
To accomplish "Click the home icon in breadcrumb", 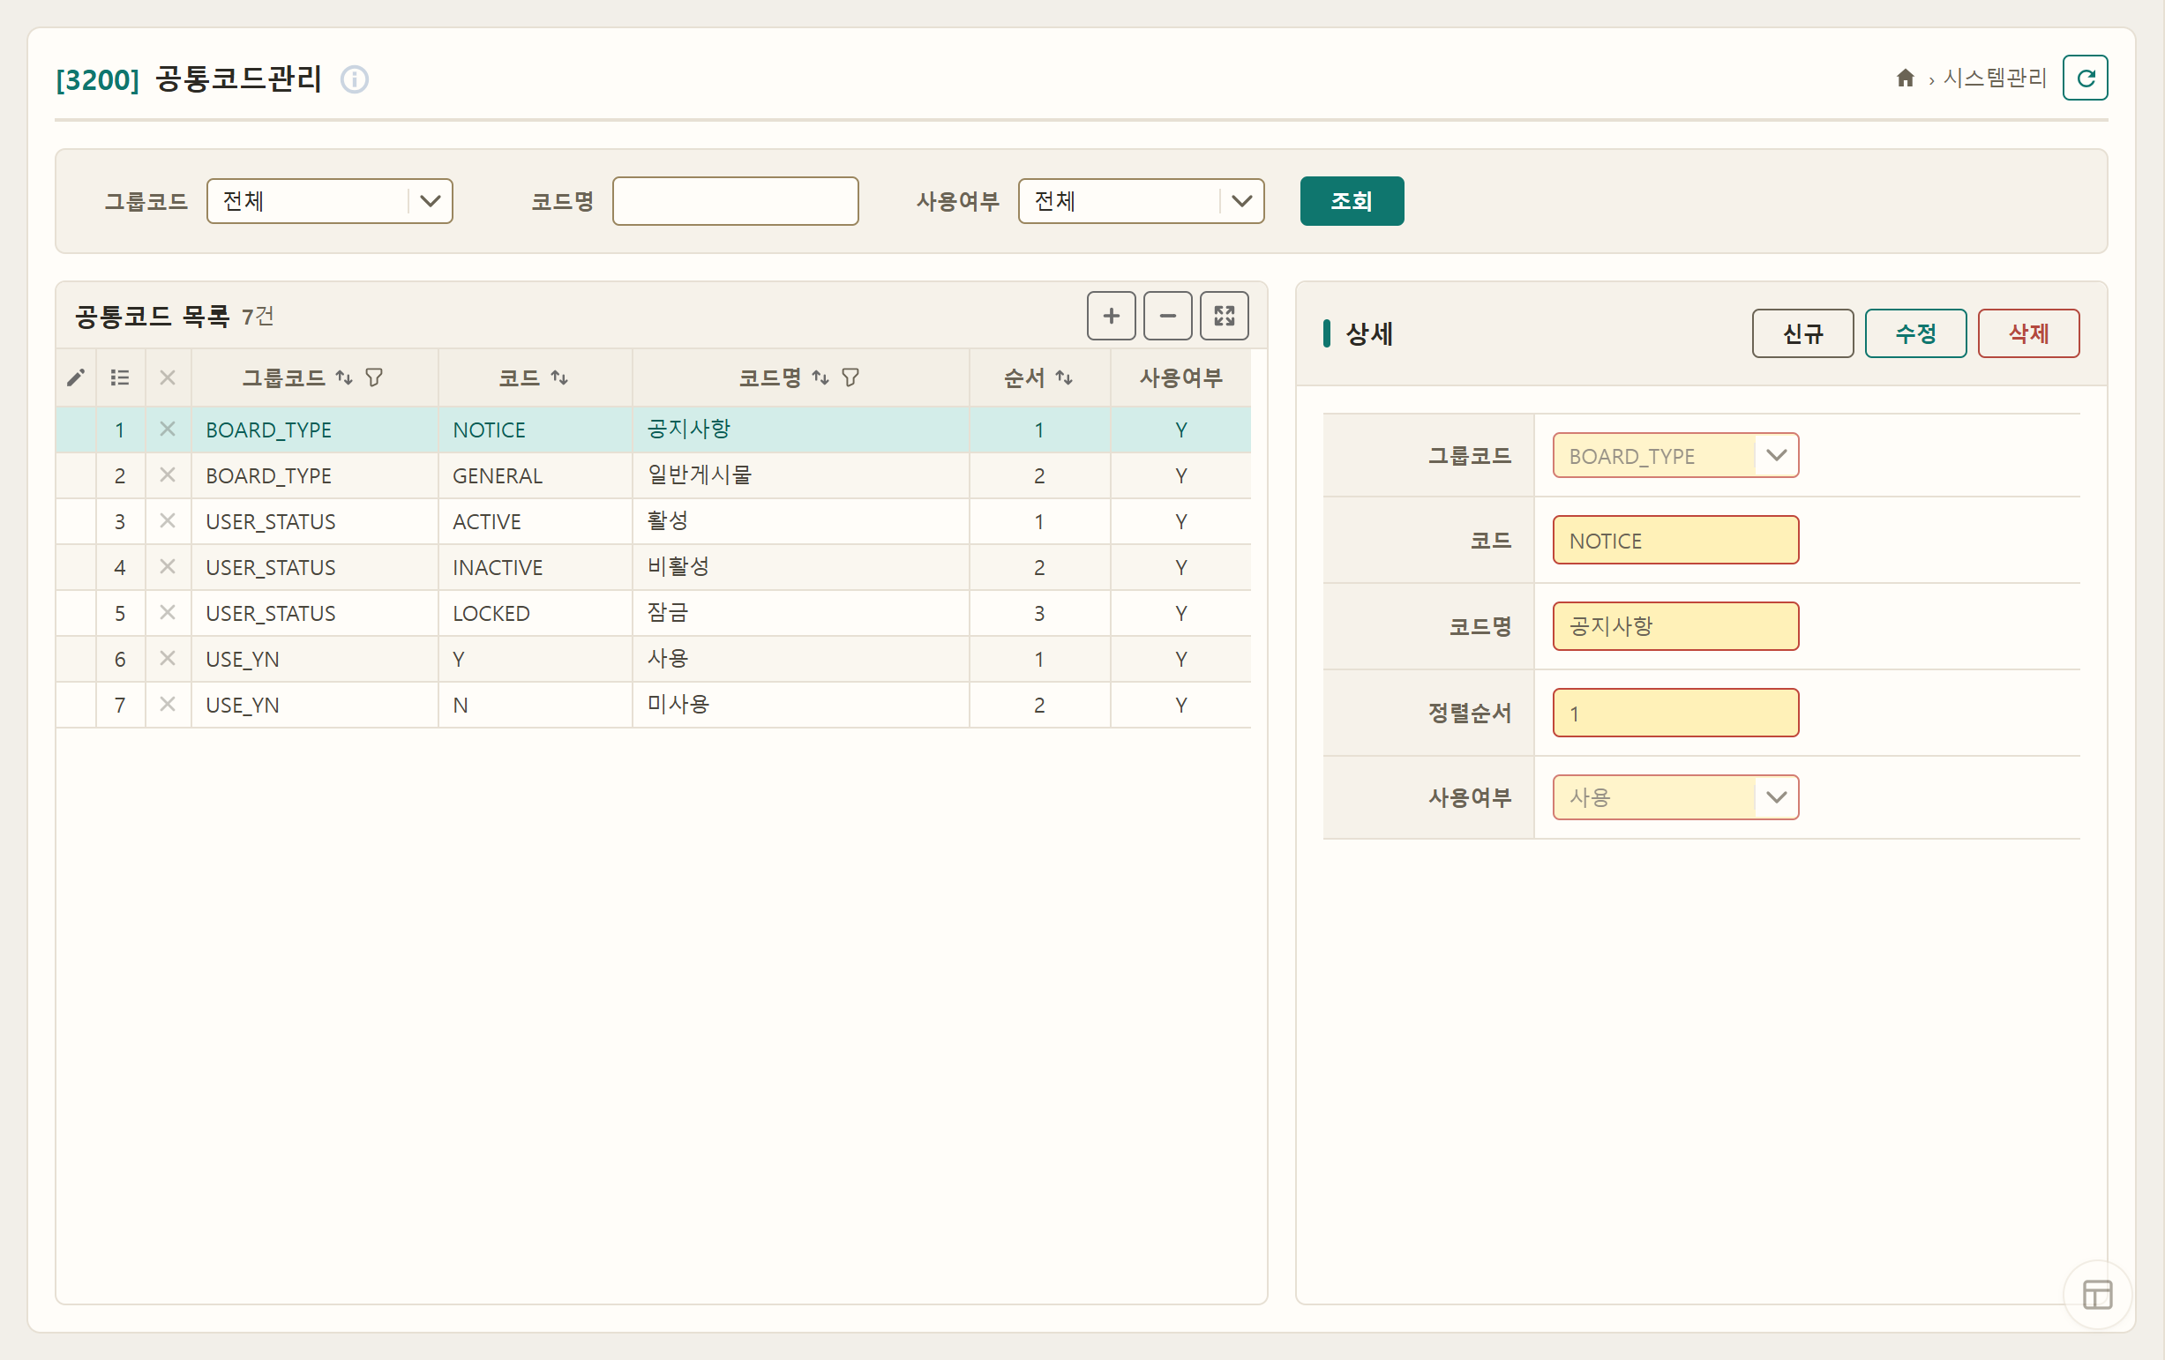I will [x=1905, y=78].
